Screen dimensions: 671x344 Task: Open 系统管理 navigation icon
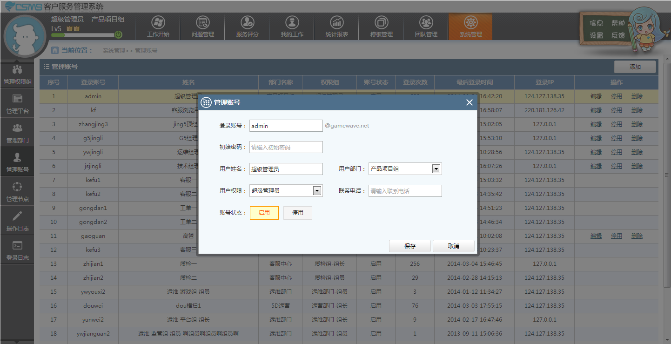pyautogui.click(x=470, y=27)
